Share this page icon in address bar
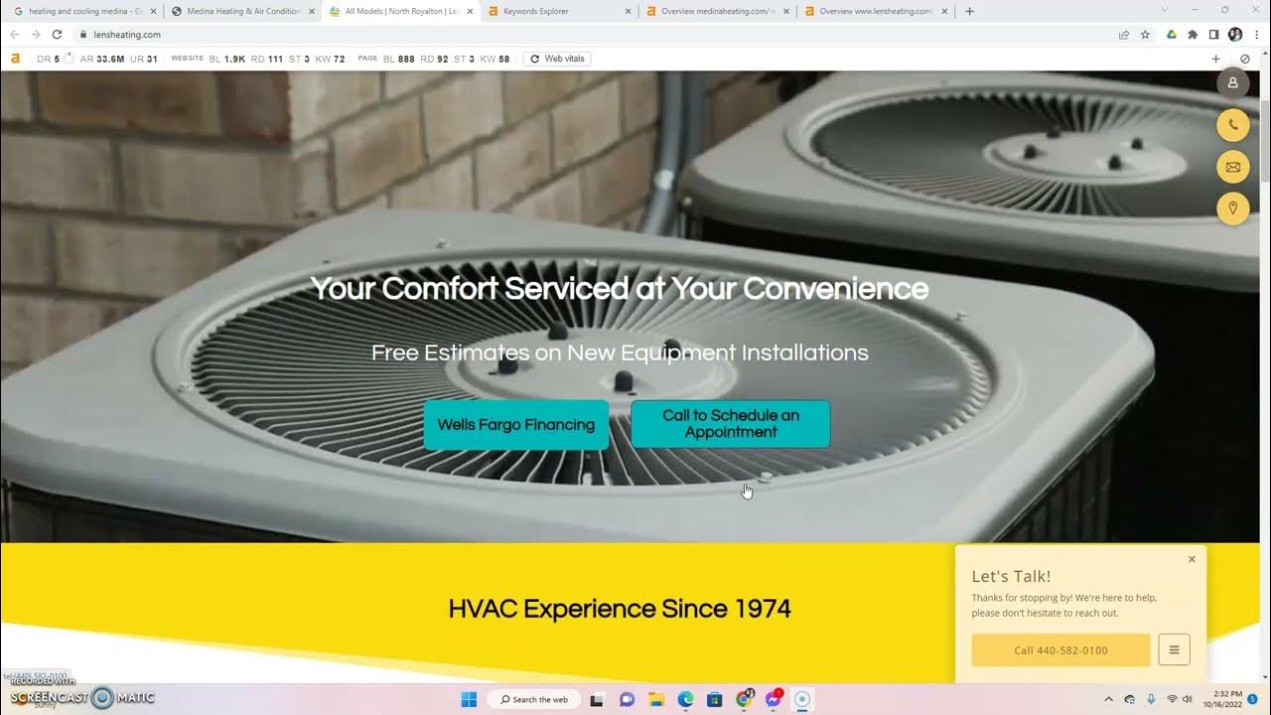The image size is (1271, 715). (1123, 34)
